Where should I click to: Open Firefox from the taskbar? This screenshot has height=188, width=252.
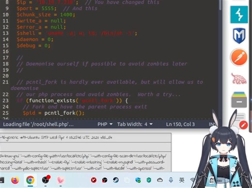coord(15,180)
